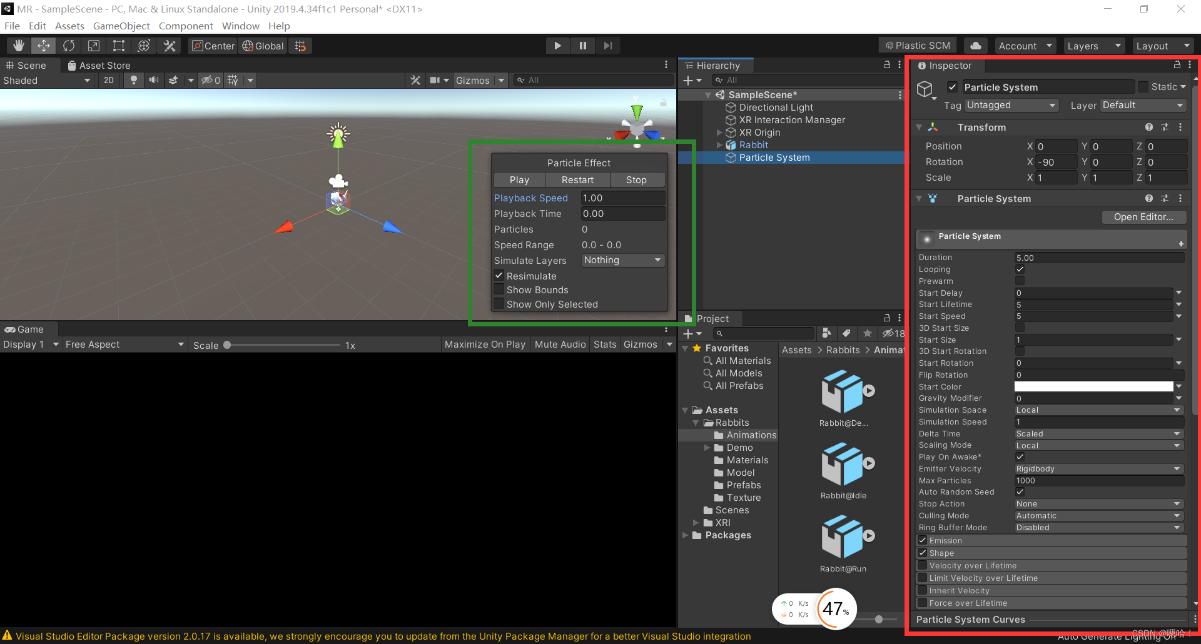Image resolution: width=1201 pixels, height=644 pixels.
Task: Check the Static checkbox
Action: pos(1143,87)
